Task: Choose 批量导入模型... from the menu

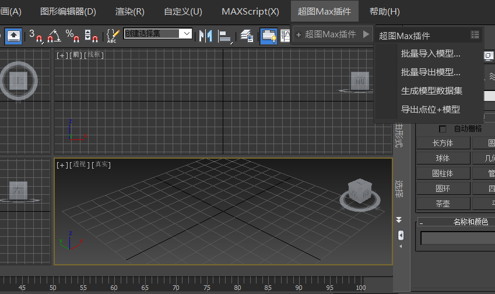Action: (x=430, y=54)
